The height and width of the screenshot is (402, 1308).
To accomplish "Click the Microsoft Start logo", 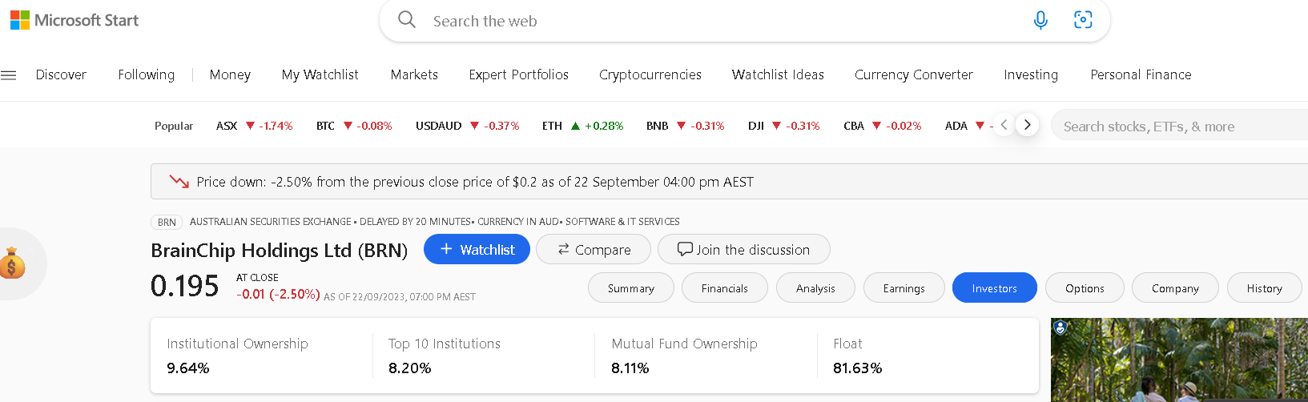I will point(74,20).
